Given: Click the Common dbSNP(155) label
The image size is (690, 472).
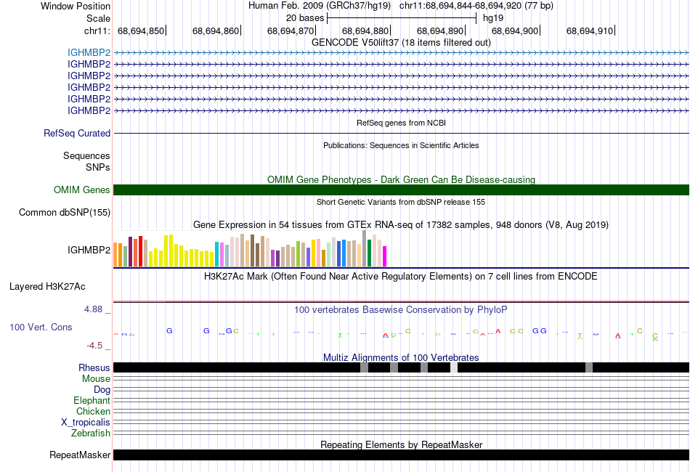Looking at the screenshot, I should pos(65,213).
